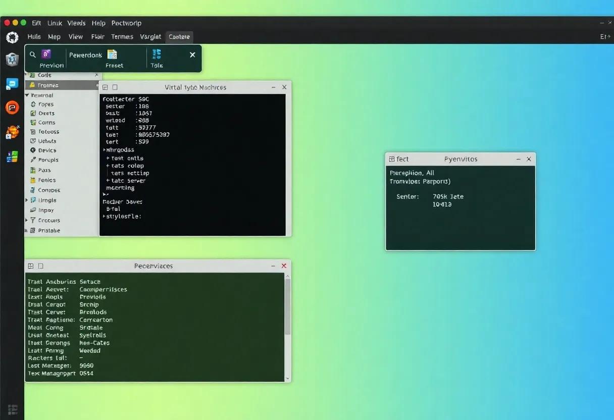Click the 'stylesfle:' line in the terminal
This screenshot has width=614, height=420.
click(122, 216)
